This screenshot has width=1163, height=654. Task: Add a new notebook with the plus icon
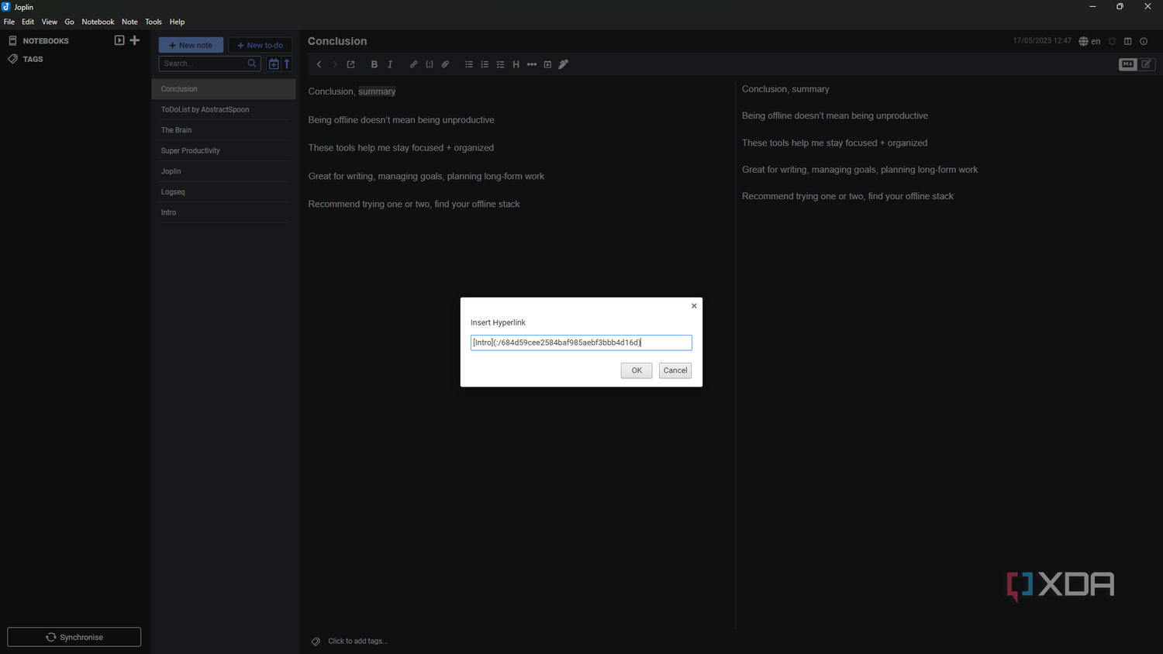point(135,40)
